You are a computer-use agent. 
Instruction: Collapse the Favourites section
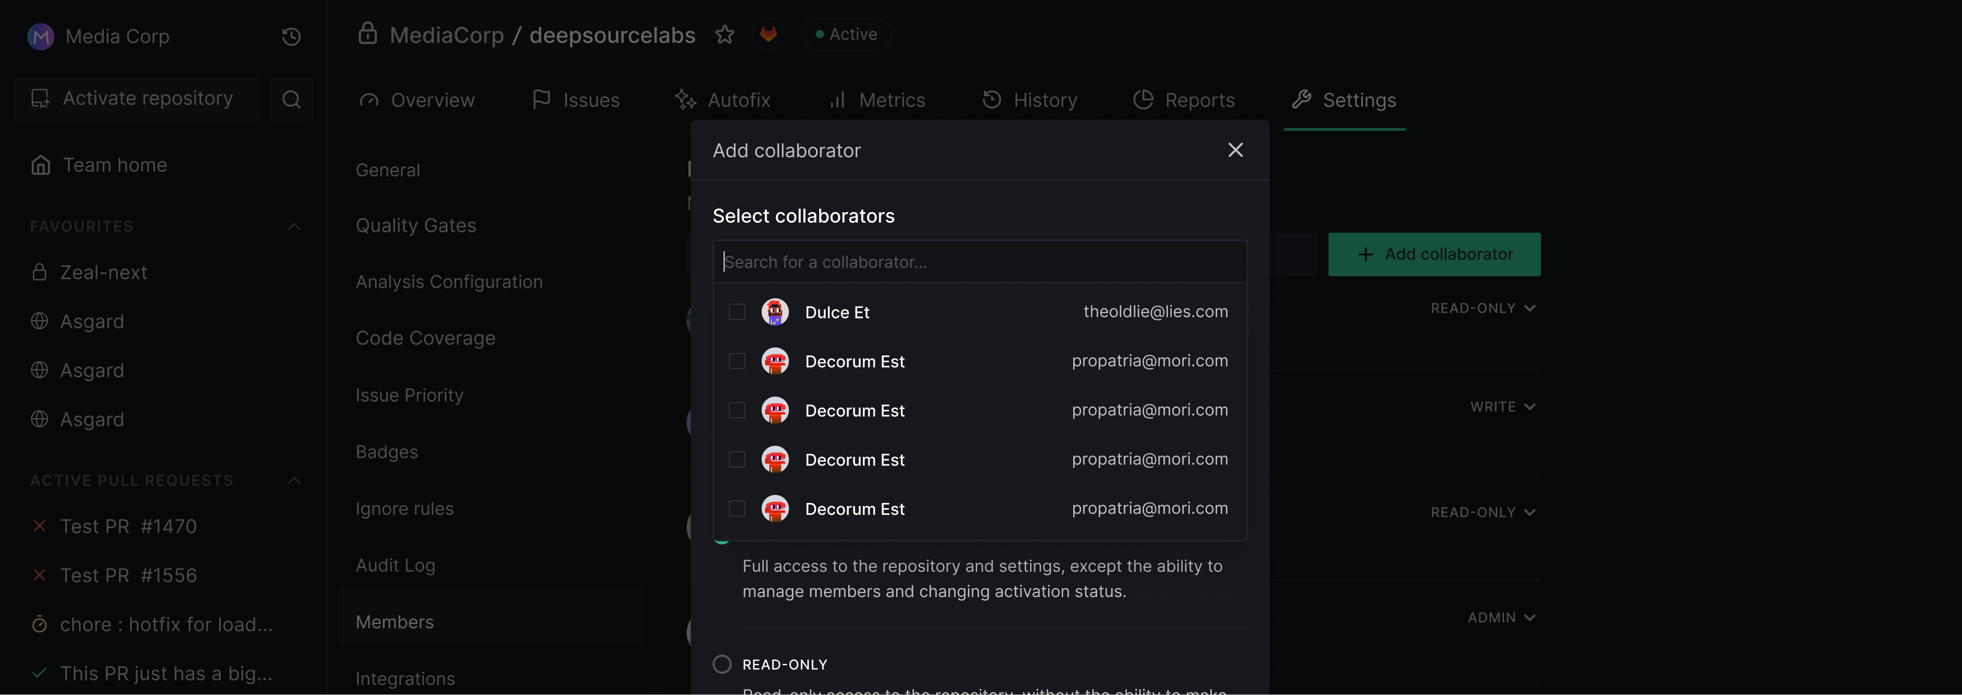(294, 226)
